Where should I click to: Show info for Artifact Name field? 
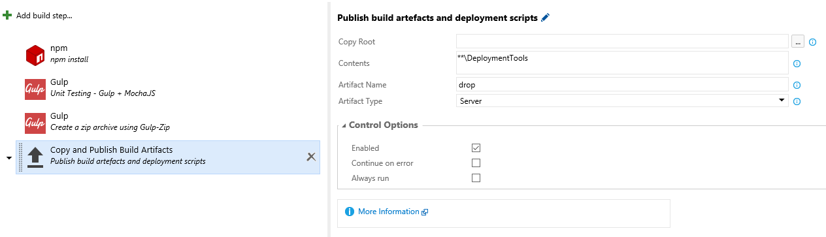coord(797,85)
